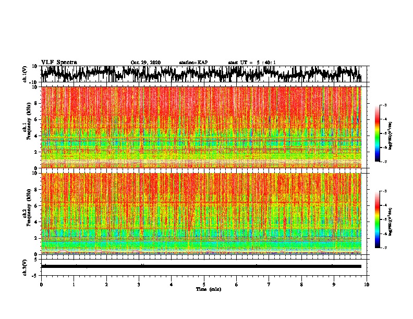413x319 pixels.
Task: Click the ch.3 black waveform band
Action: (x=201, y=266)
